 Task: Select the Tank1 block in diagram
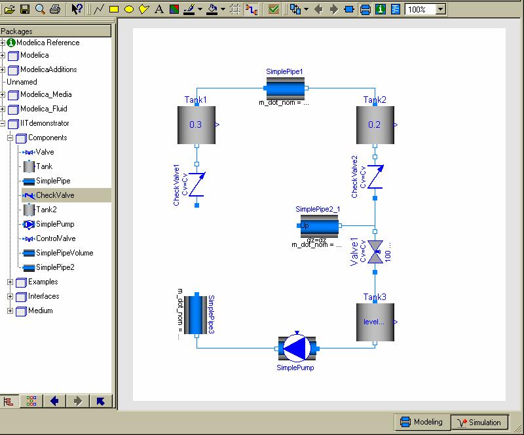coord(196,124)
